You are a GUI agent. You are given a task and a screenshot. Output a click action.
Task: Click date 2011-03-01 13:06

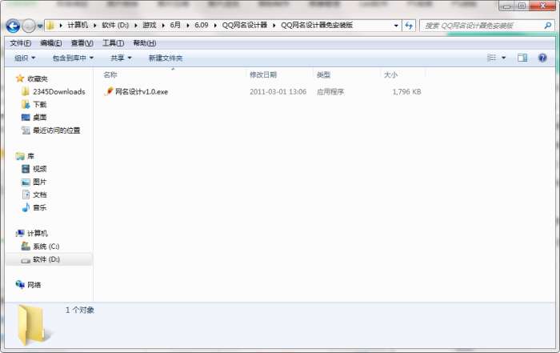(x=278, y=92)
